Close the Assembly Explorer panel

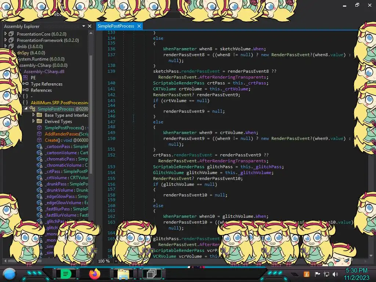pyautogui.click(x=90, y=26)
